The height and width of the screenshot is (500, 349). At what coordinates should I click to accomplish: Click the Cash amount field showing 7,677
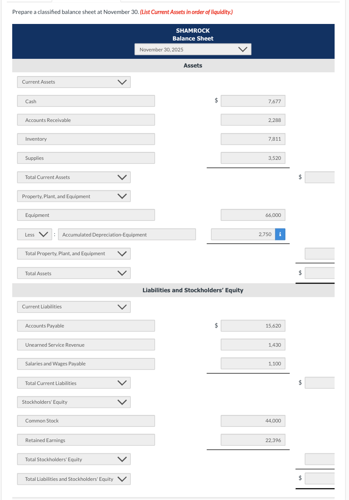(253, 101)
